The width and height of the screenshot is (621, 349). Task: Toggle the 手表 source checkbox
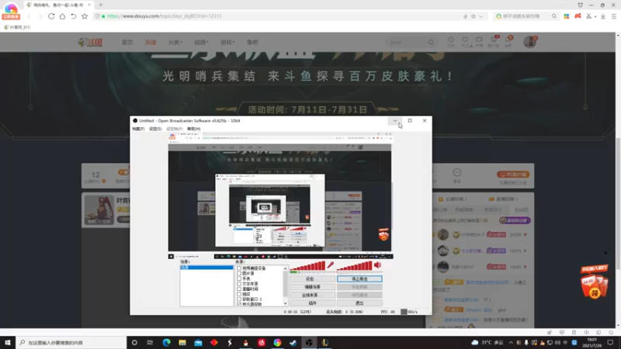click(x=239, y=278)
